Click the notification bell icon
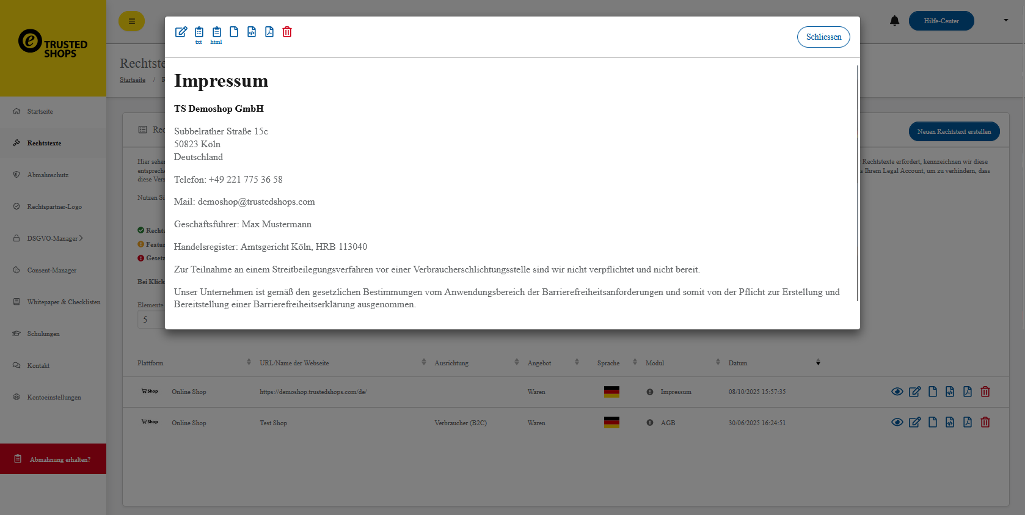 click(x=894, y=21)
